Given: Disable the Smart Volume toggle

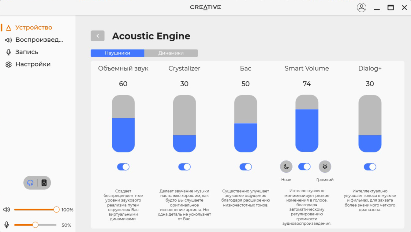Looking at the screenshot, I should (305, 167).
